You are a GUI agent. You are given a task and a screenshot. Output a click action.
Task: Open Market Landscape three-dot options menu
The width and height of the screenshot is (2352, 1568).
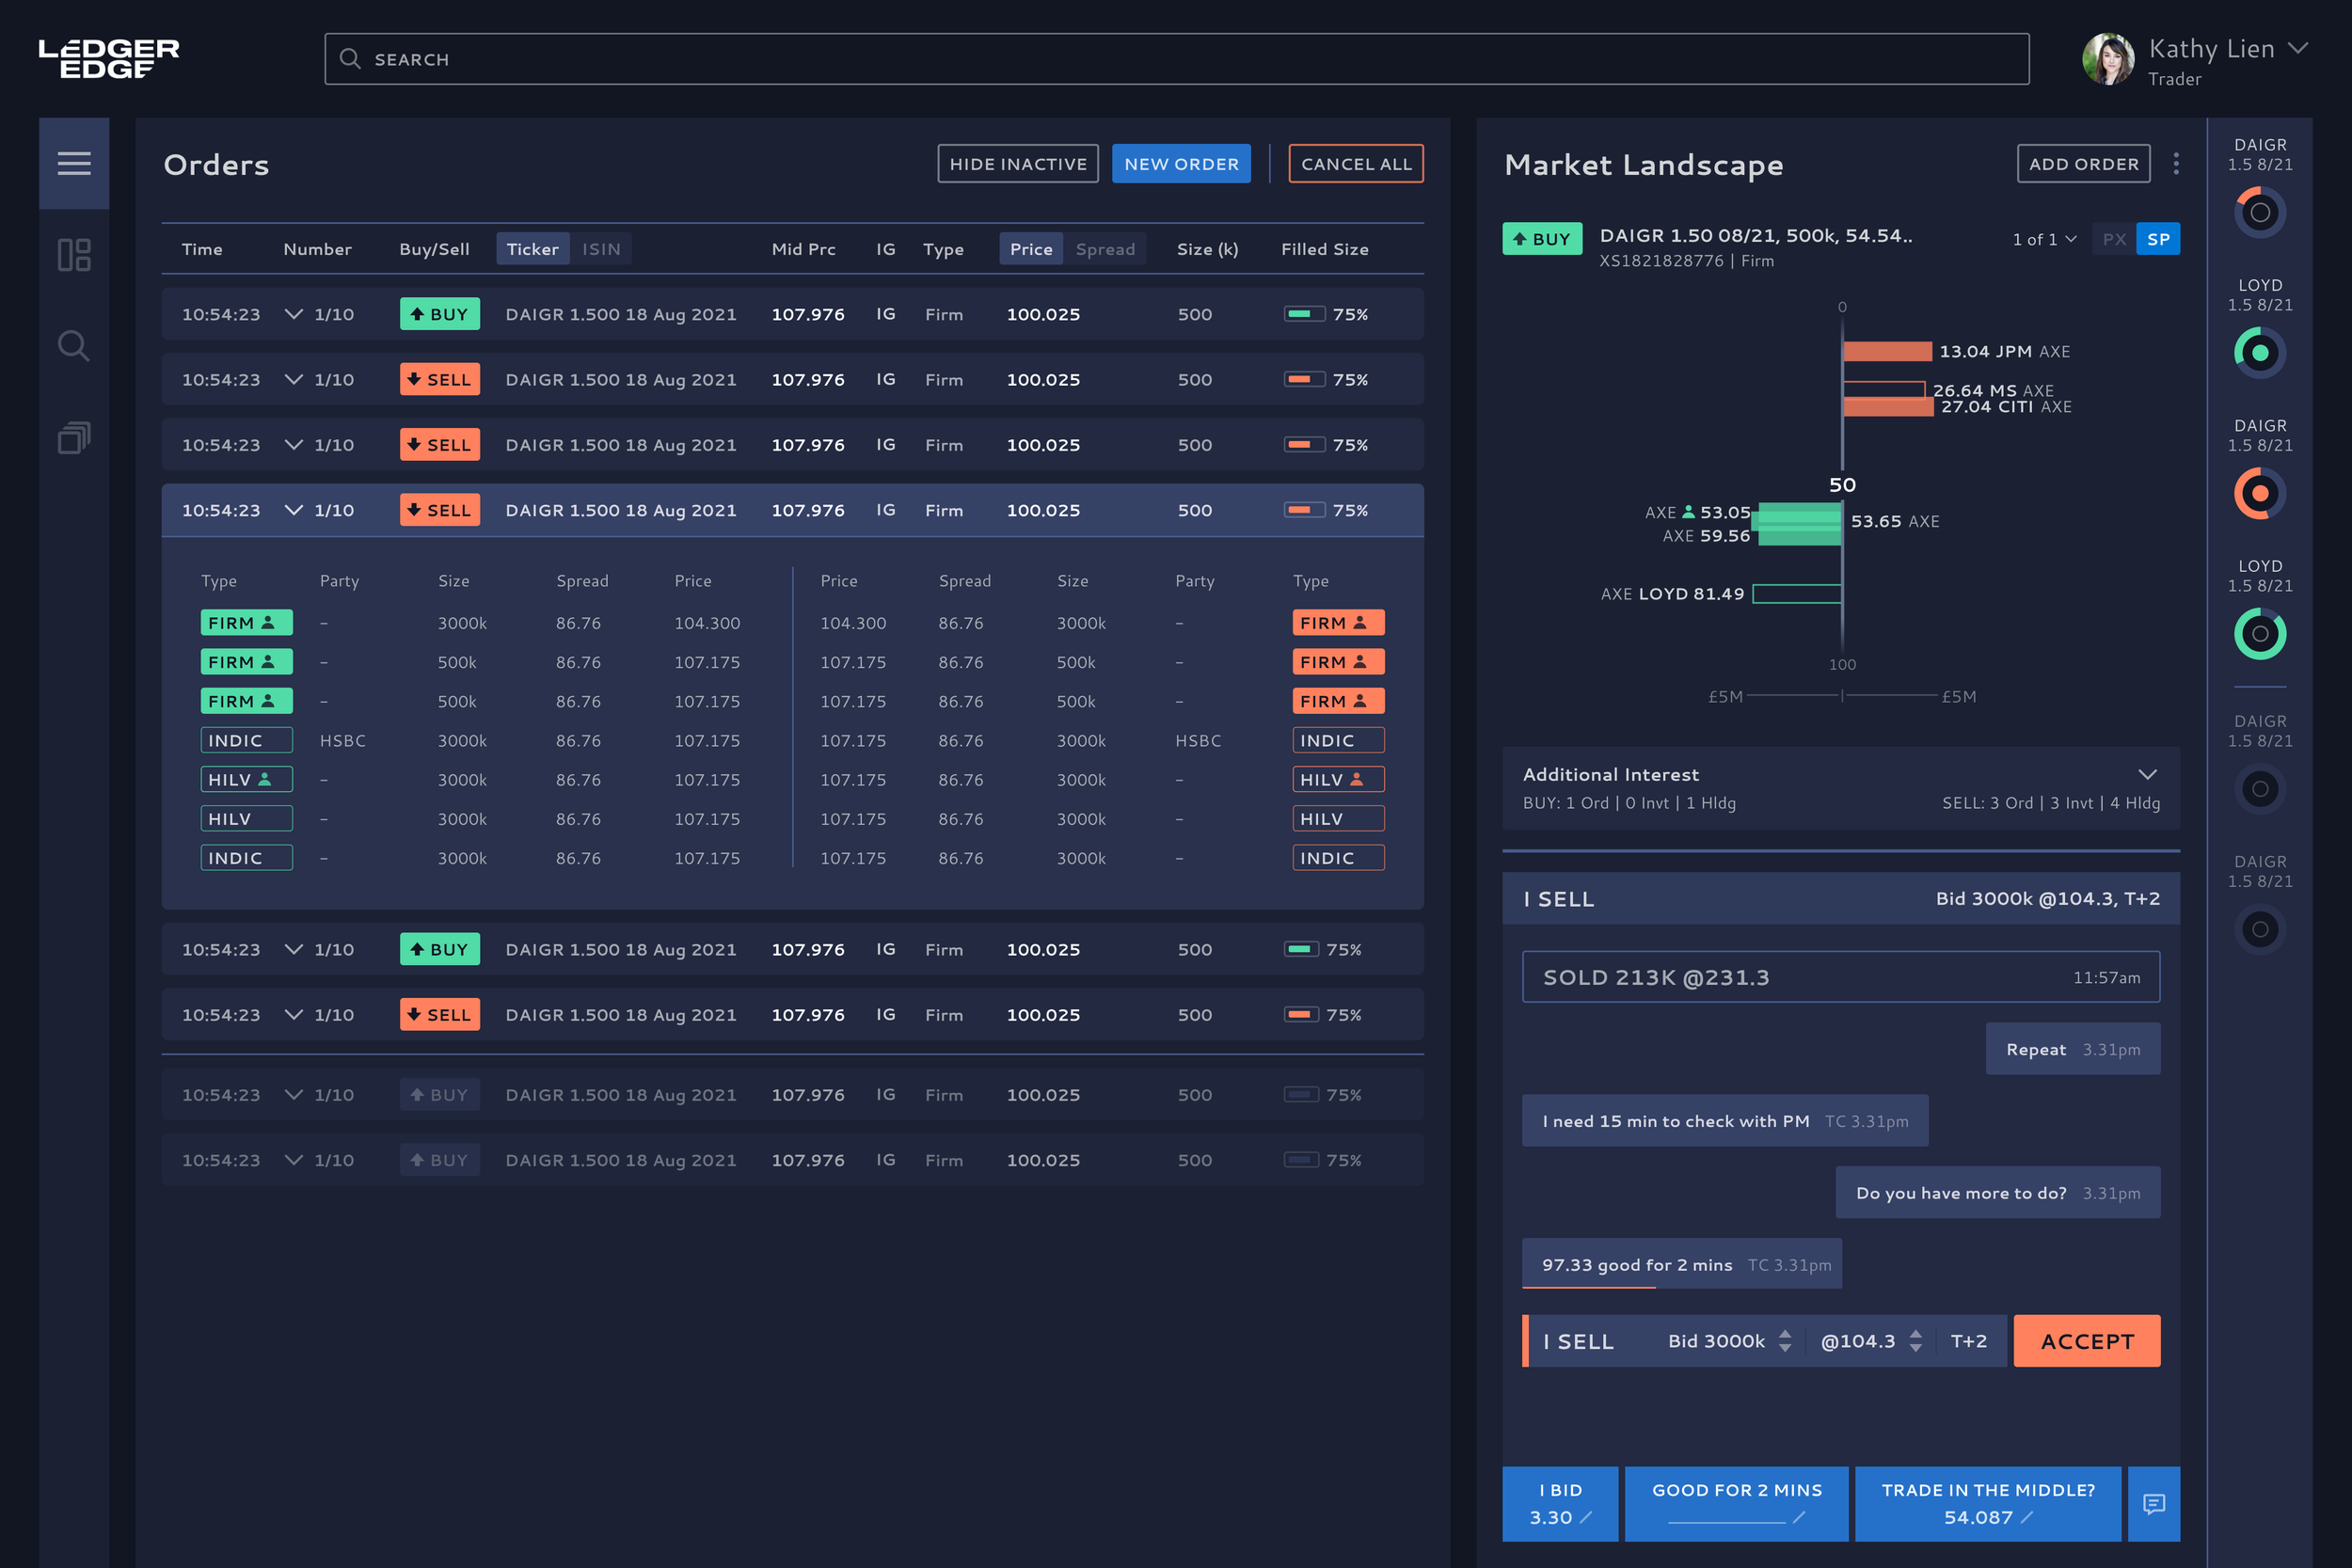point(2175,164)
